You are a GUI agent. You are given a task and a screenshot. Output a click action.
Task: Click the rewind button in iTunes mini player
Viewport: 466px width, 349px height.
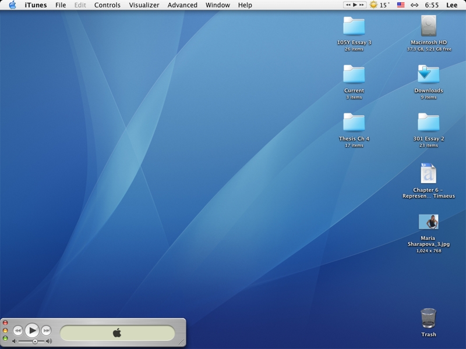pos(18,330)
